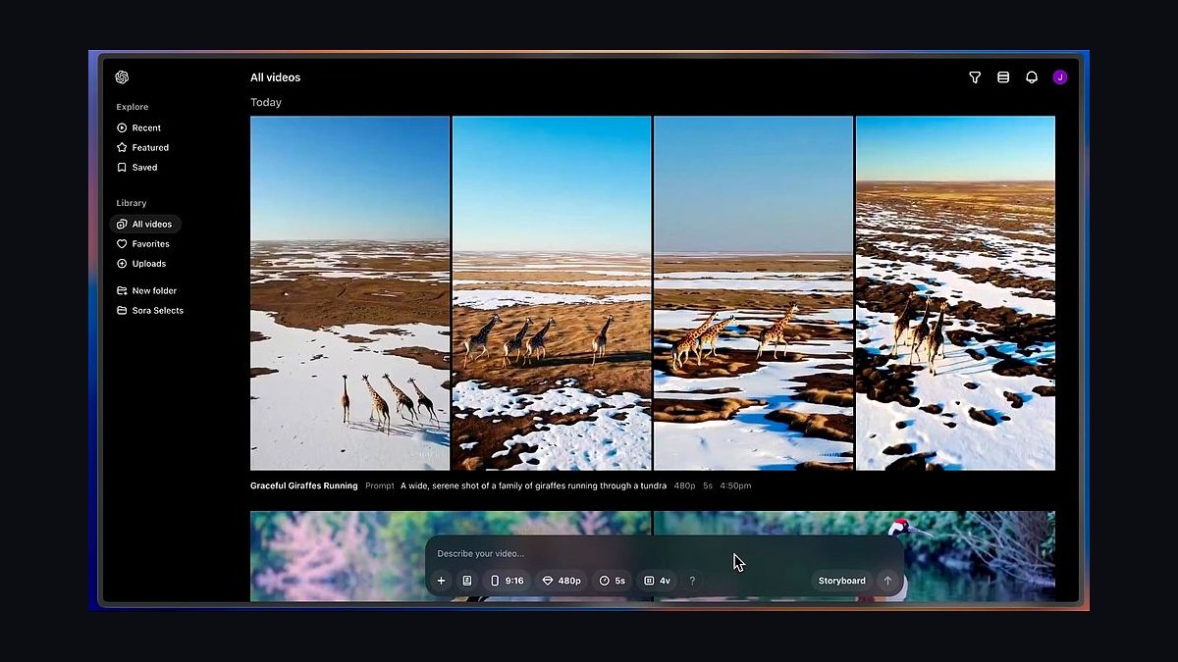
Task: Click the 4:50pm timestamp
Action: point(735,485)
